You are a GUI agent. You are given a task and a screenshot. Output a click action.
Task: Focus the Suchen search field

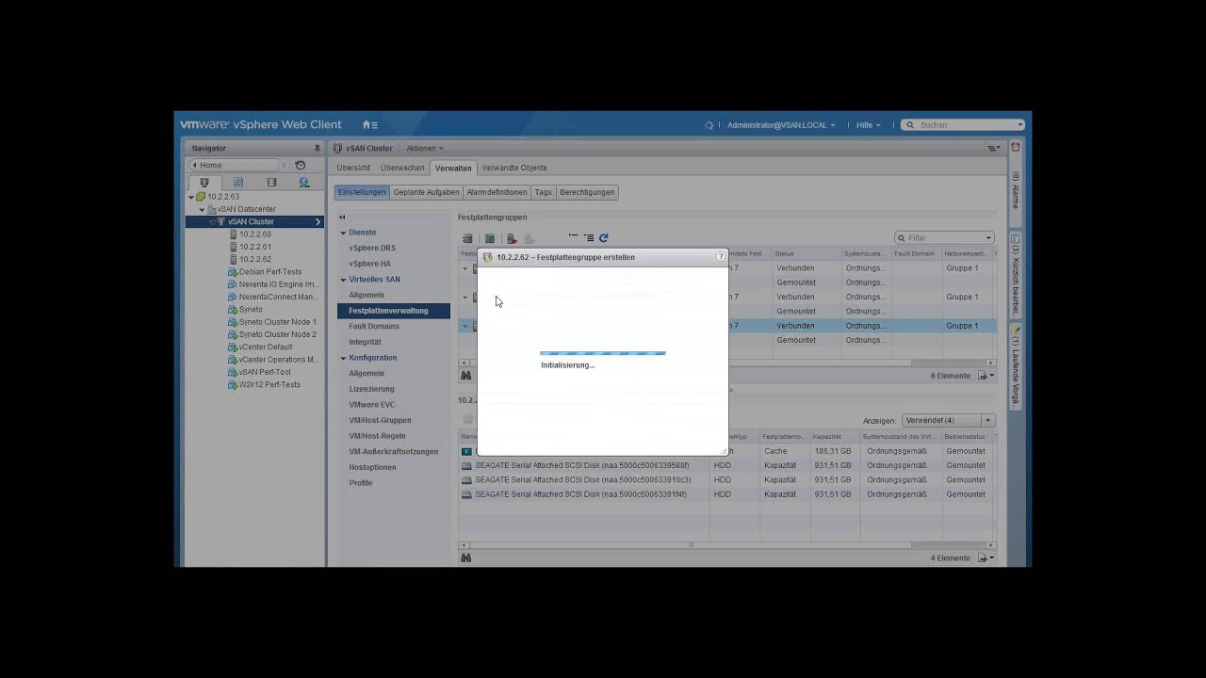pos(962,124)
